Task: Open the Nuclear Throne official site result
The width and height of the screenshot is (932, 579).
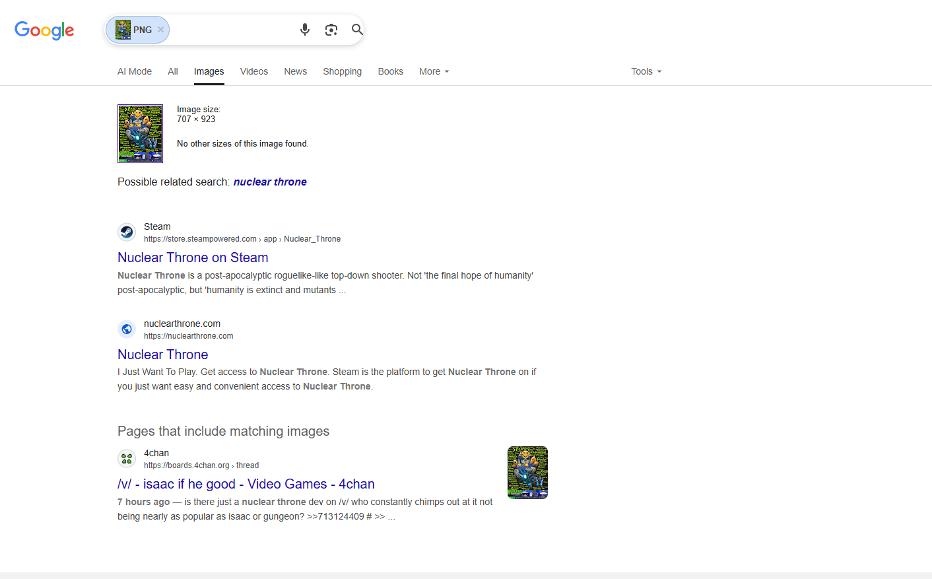Action: pyautogui.click(x=162, y=355)
